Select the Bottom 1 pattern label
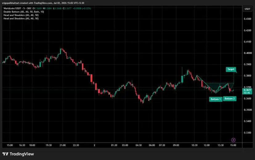This screenshot has height=160, width=255. pos(216,99)
